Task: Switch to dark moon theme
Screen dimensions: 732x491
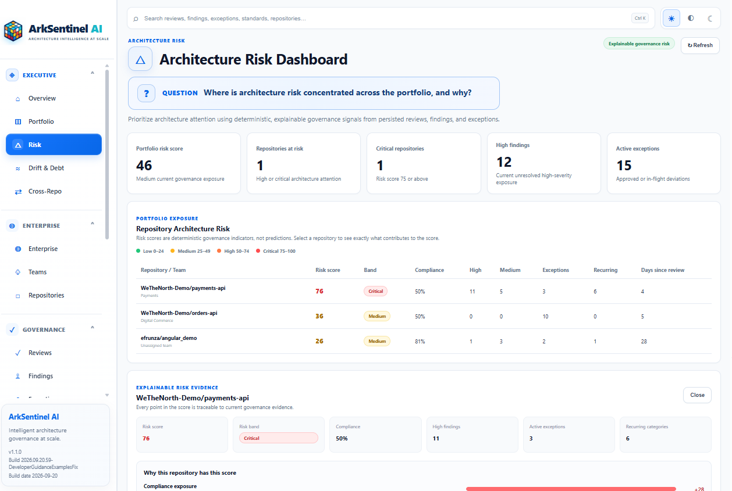Action: [710, 18]
